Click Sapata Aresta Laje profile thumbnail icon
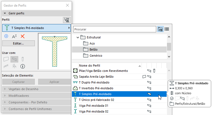The height and width of the screenshot is (115, 212). (75, 77)
